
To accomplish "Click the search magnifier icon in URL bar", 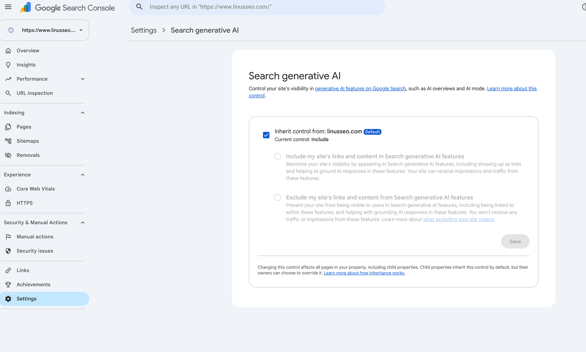I will click(139, 7).
